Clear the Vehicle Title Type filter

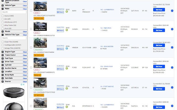25,35
